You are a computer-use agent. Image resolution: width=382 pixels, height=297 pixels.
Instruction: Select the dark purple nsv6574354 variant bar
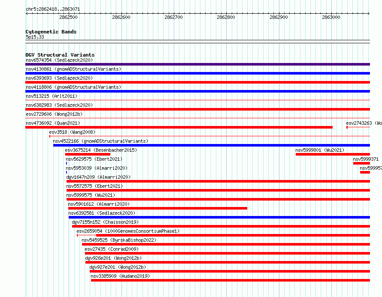pos(197,64)
